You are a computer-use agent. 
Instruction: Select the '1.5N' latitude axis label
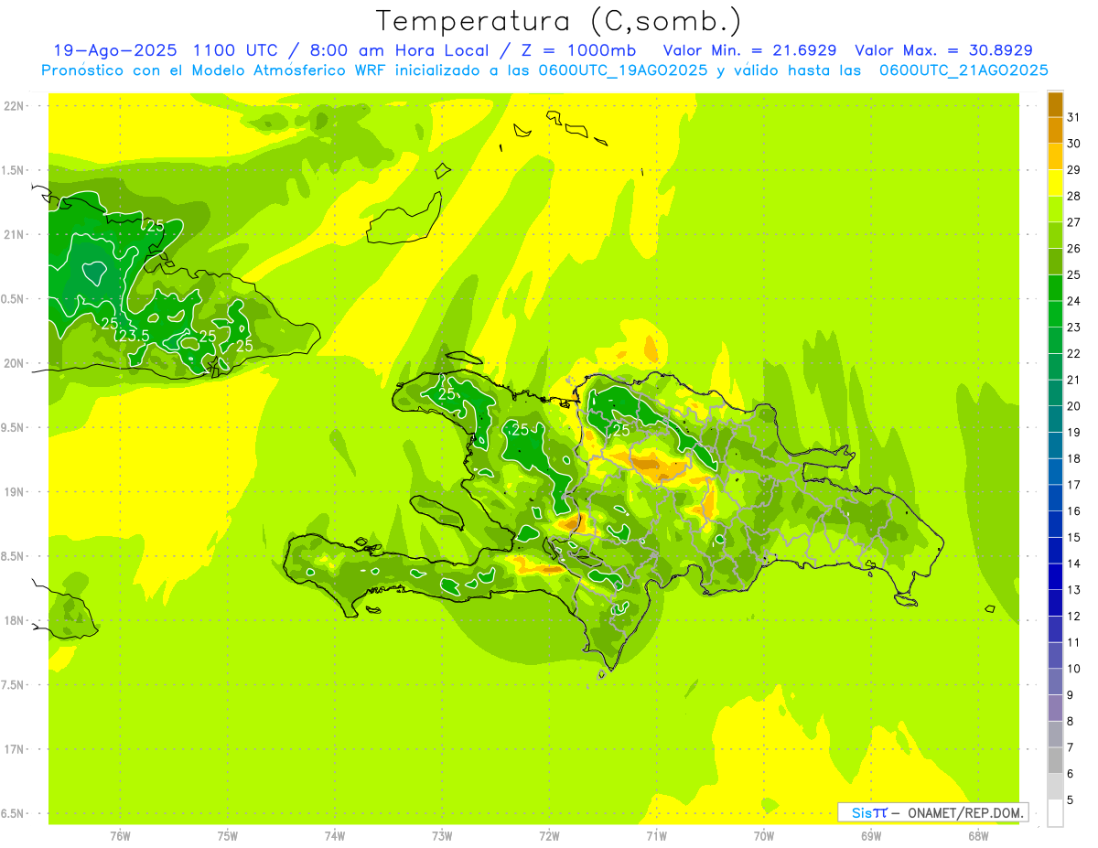(14, 170)
